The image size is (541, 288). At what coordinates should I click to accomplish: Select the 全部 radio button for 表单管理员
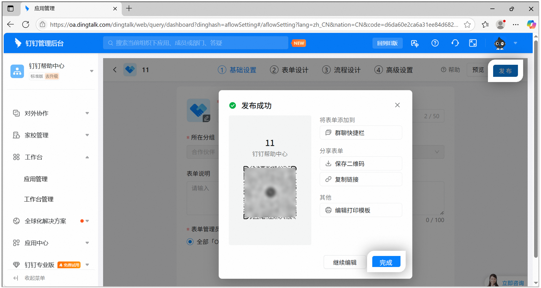190,241
